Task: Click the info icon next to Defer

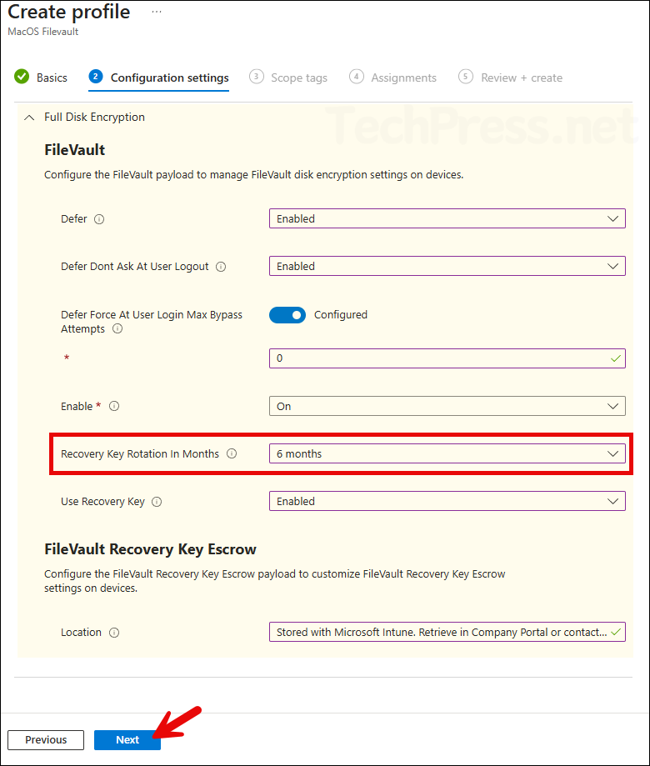Action: tap(99, 219)
